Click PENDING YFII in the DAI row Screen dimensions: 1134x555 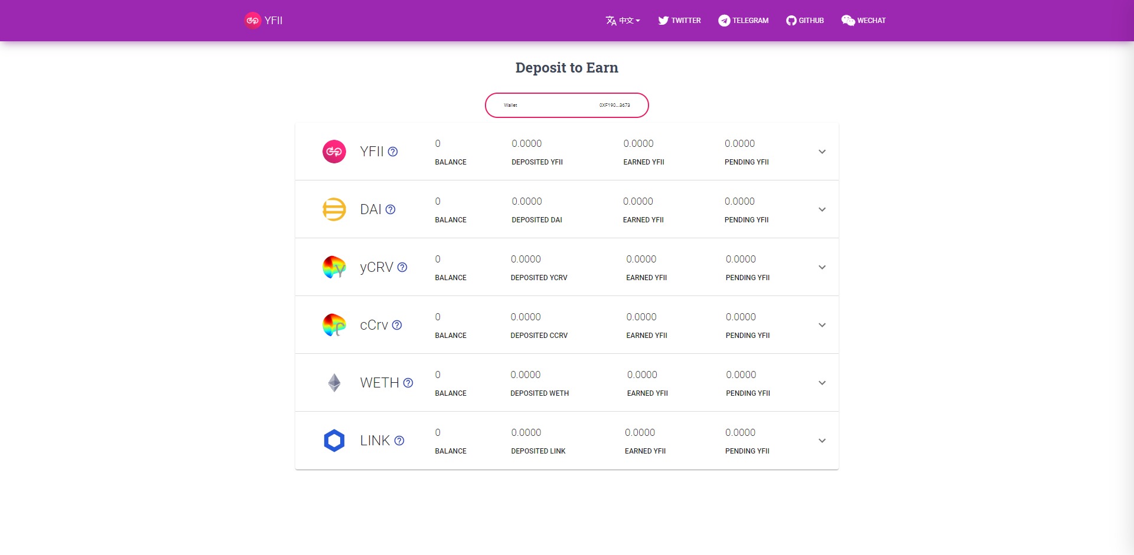coord(747,220)
